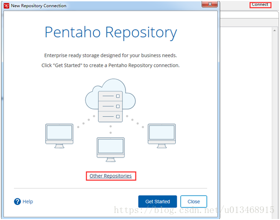
Task: Click the 'Click "Get Started" to create' instruction text
Action: (110, 65)
